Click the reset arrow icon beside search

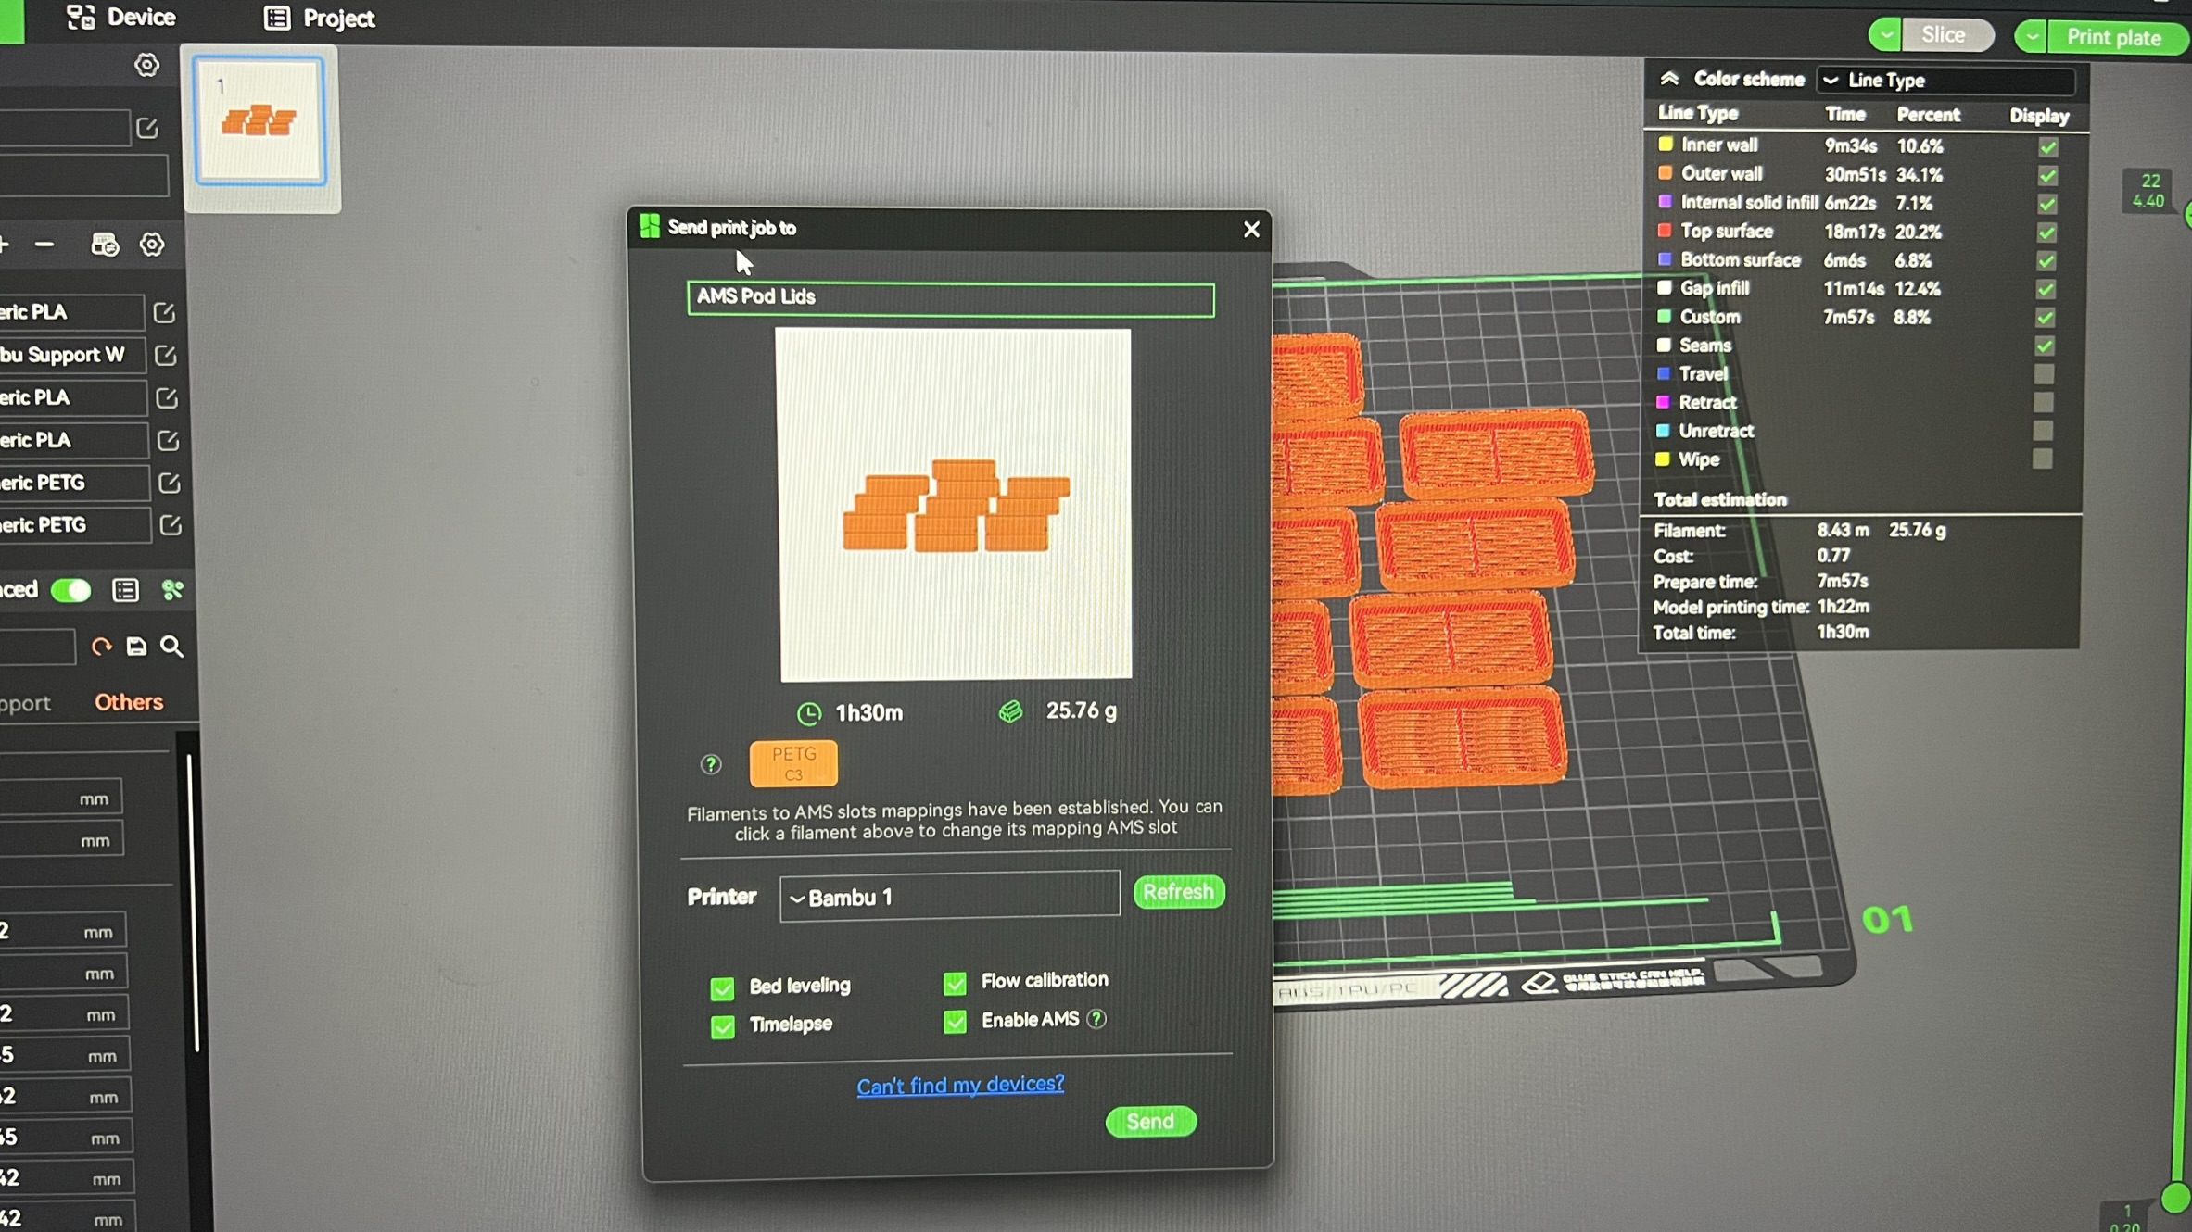point(101,647)
